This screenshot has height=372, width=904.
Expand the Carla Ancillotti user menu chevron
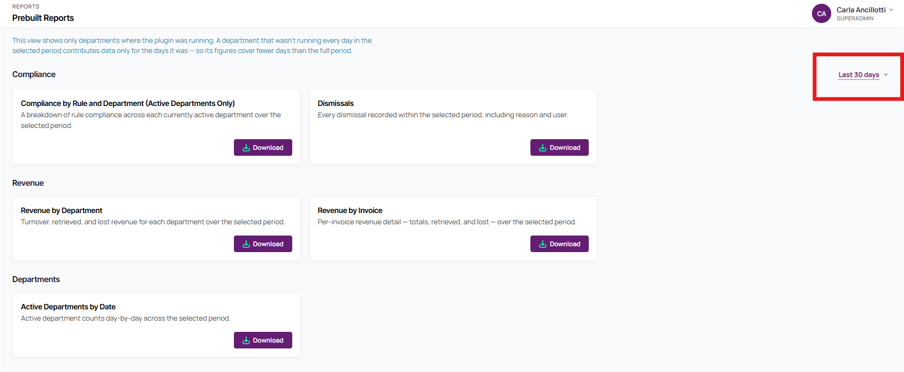(x=891, y=10)
